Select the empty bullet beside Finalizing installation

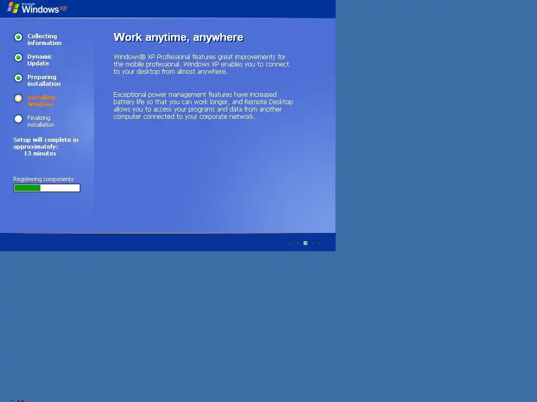(x=18, y=119)
